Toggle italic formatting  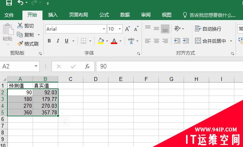coord(58,41)
